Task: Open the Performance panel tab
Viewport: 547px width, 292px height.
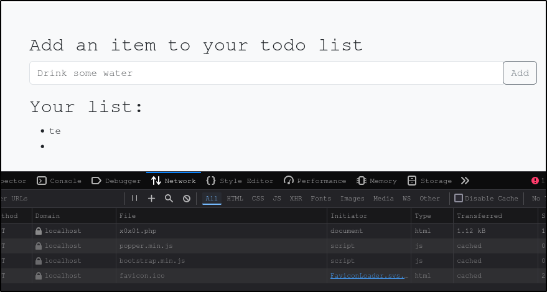Action: (315, 181)
